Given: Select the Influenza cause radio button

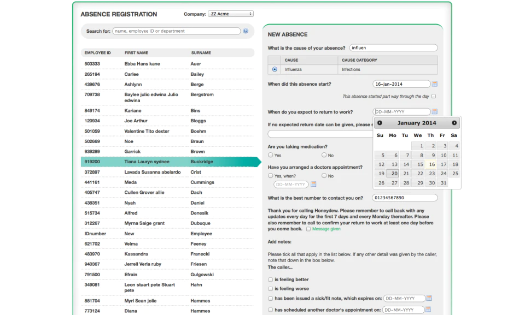Looking at the screenshot, I should (275, 69).
